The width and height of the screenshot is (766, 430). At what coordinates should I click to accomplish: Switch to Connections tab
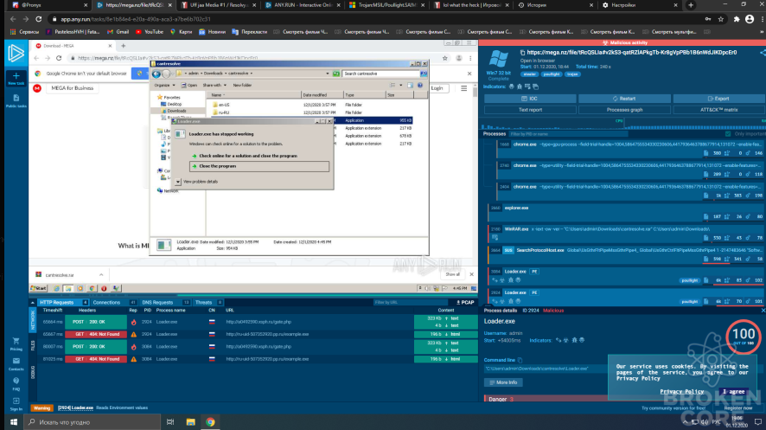click(114, 303)
